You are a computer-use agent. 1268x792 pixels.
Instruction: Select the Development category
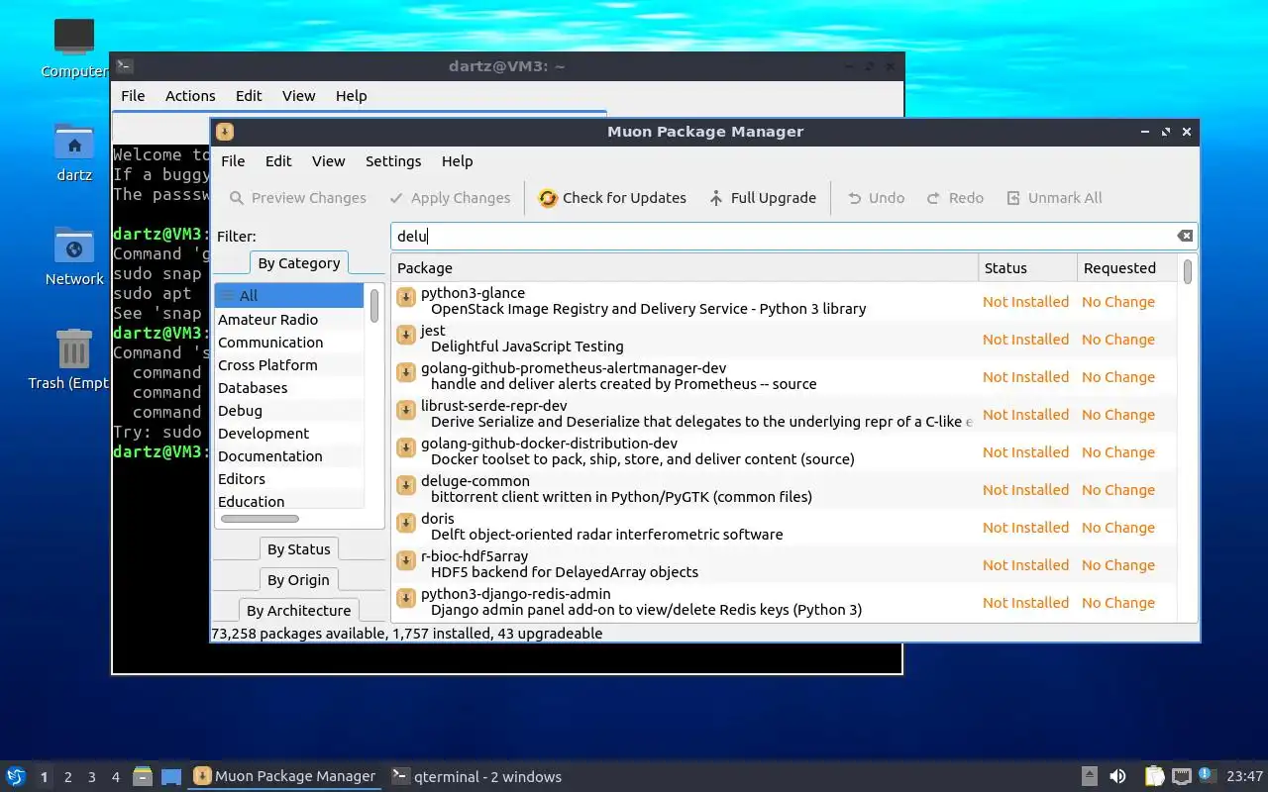[x=290, y=434]
